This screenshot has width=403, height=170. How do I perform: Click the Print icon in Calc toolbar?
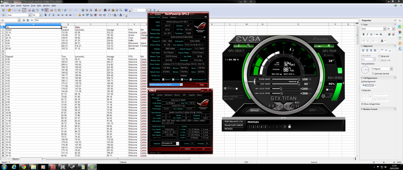33,10
